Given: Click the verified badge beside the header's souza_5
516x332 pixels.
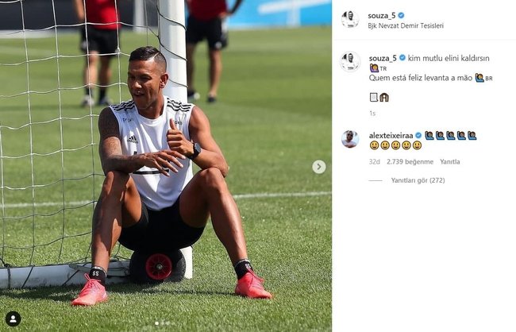Looking at the screenshot, I should [x=401, y=15].
